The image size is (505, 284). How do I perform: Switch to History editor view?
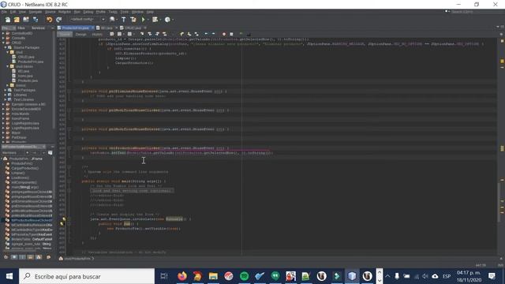(97, 34)
